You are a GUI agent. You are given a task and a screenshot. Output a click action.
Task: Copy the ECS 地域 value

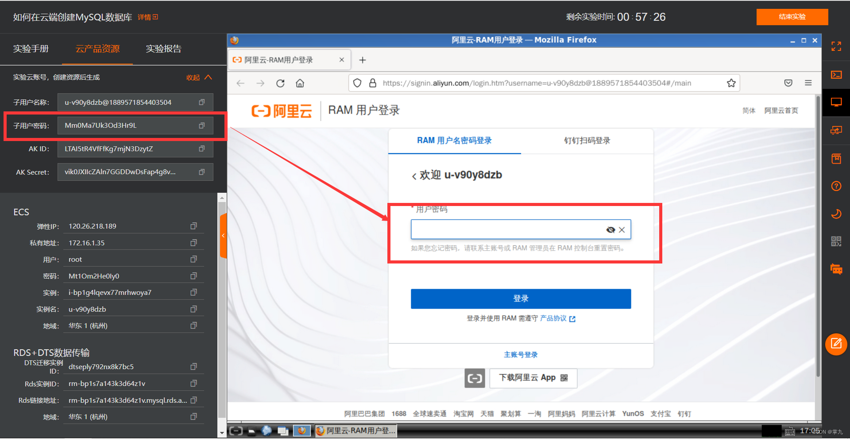[193, 325]
